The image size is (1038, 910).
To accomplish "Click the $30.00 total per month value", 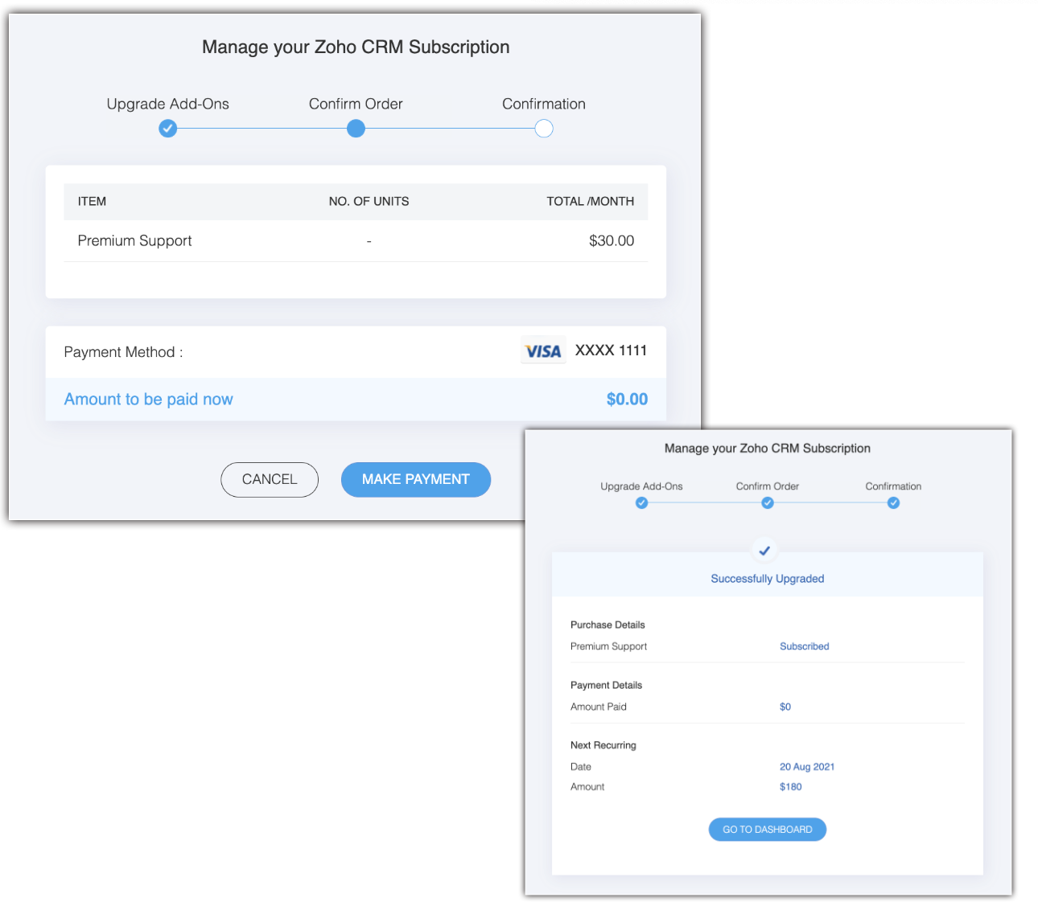I will 612,240.
